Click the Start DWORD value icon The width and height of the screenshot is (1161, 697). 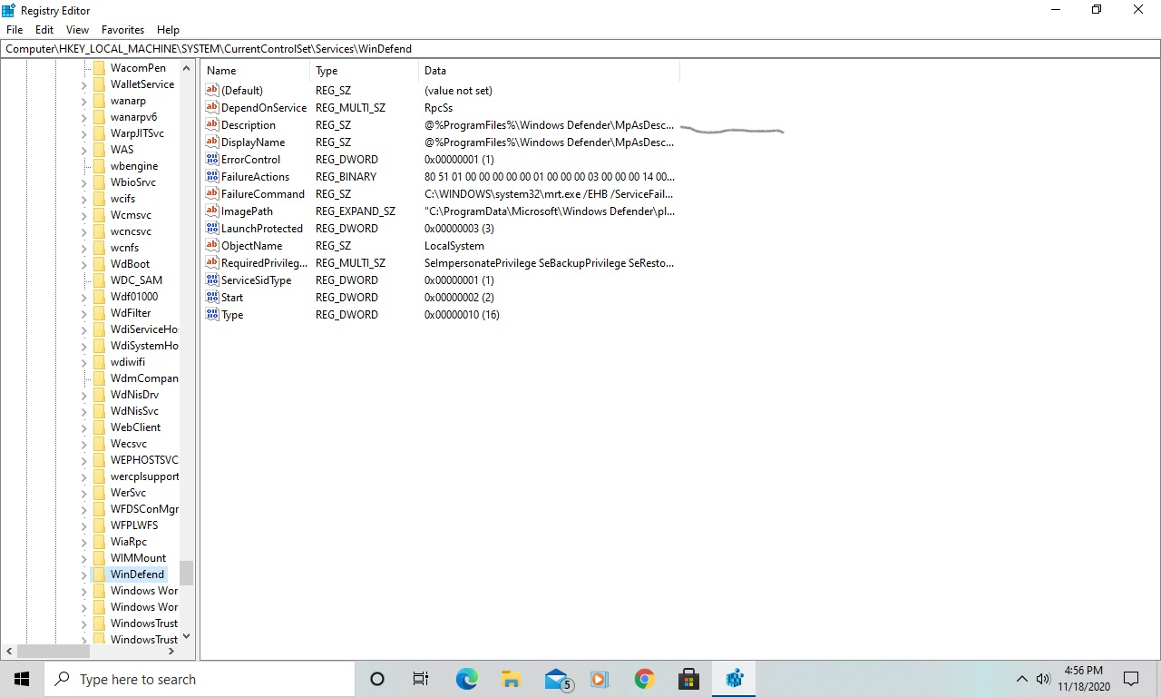click(x=212, y=298)
